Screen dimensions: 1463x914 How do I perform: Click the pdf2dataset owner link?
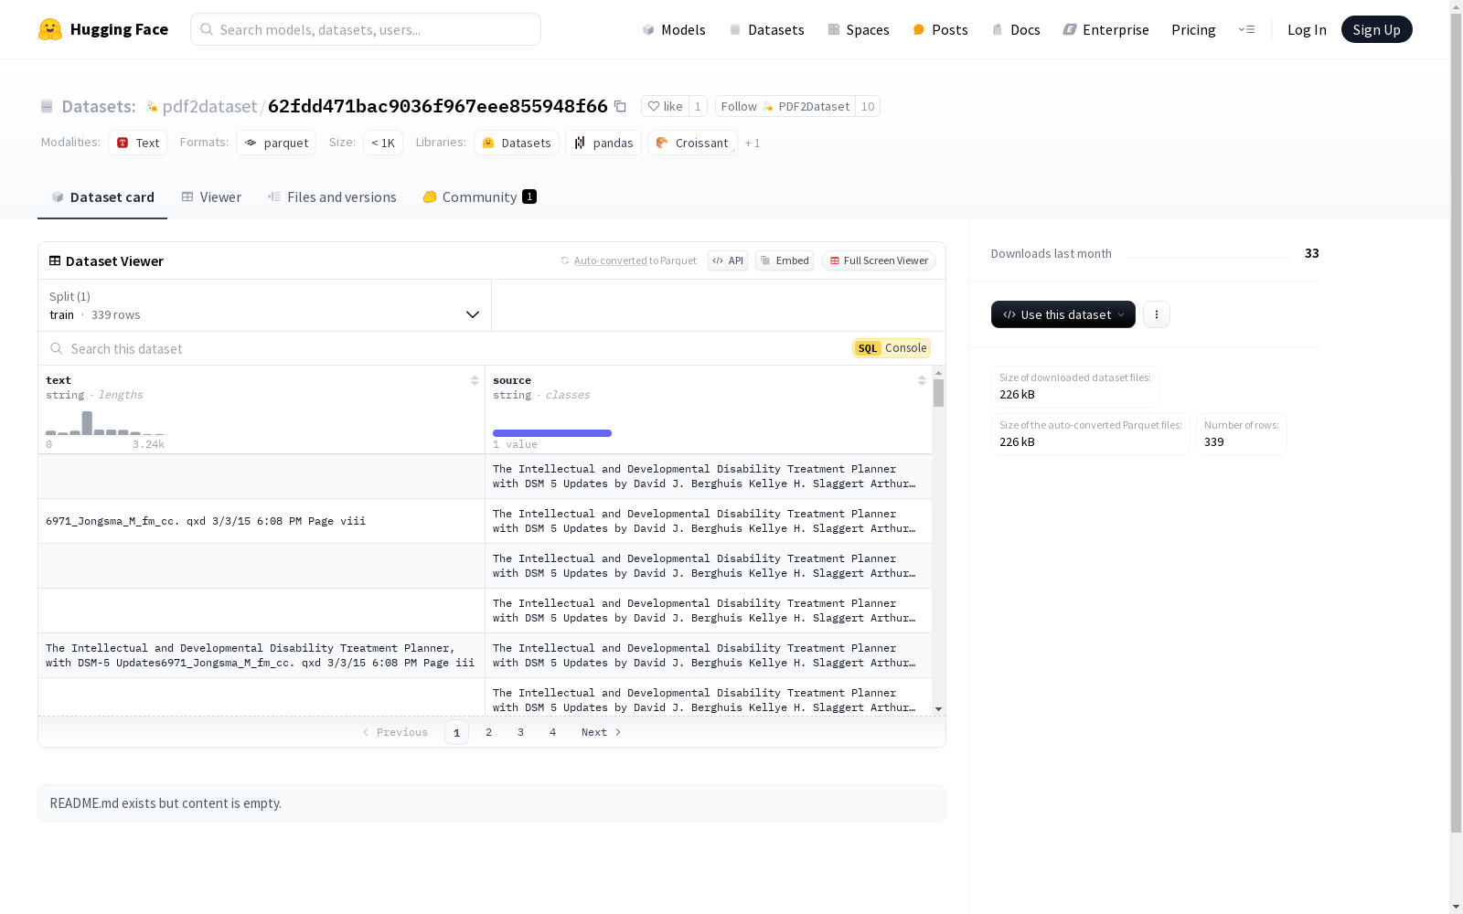pyautogui.click(x=209, y=106)
